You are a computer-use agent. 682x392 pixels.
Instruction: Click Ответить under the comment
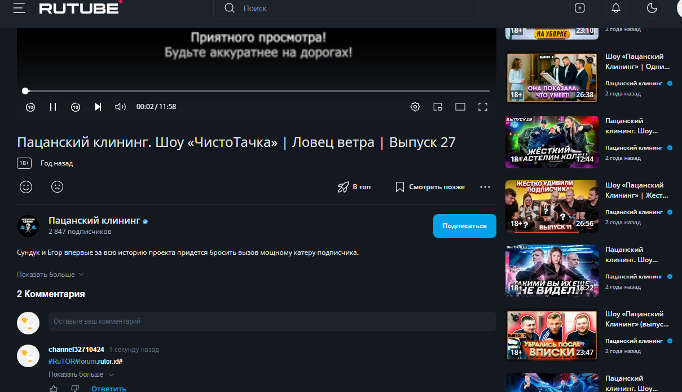(x=109, y=389)
